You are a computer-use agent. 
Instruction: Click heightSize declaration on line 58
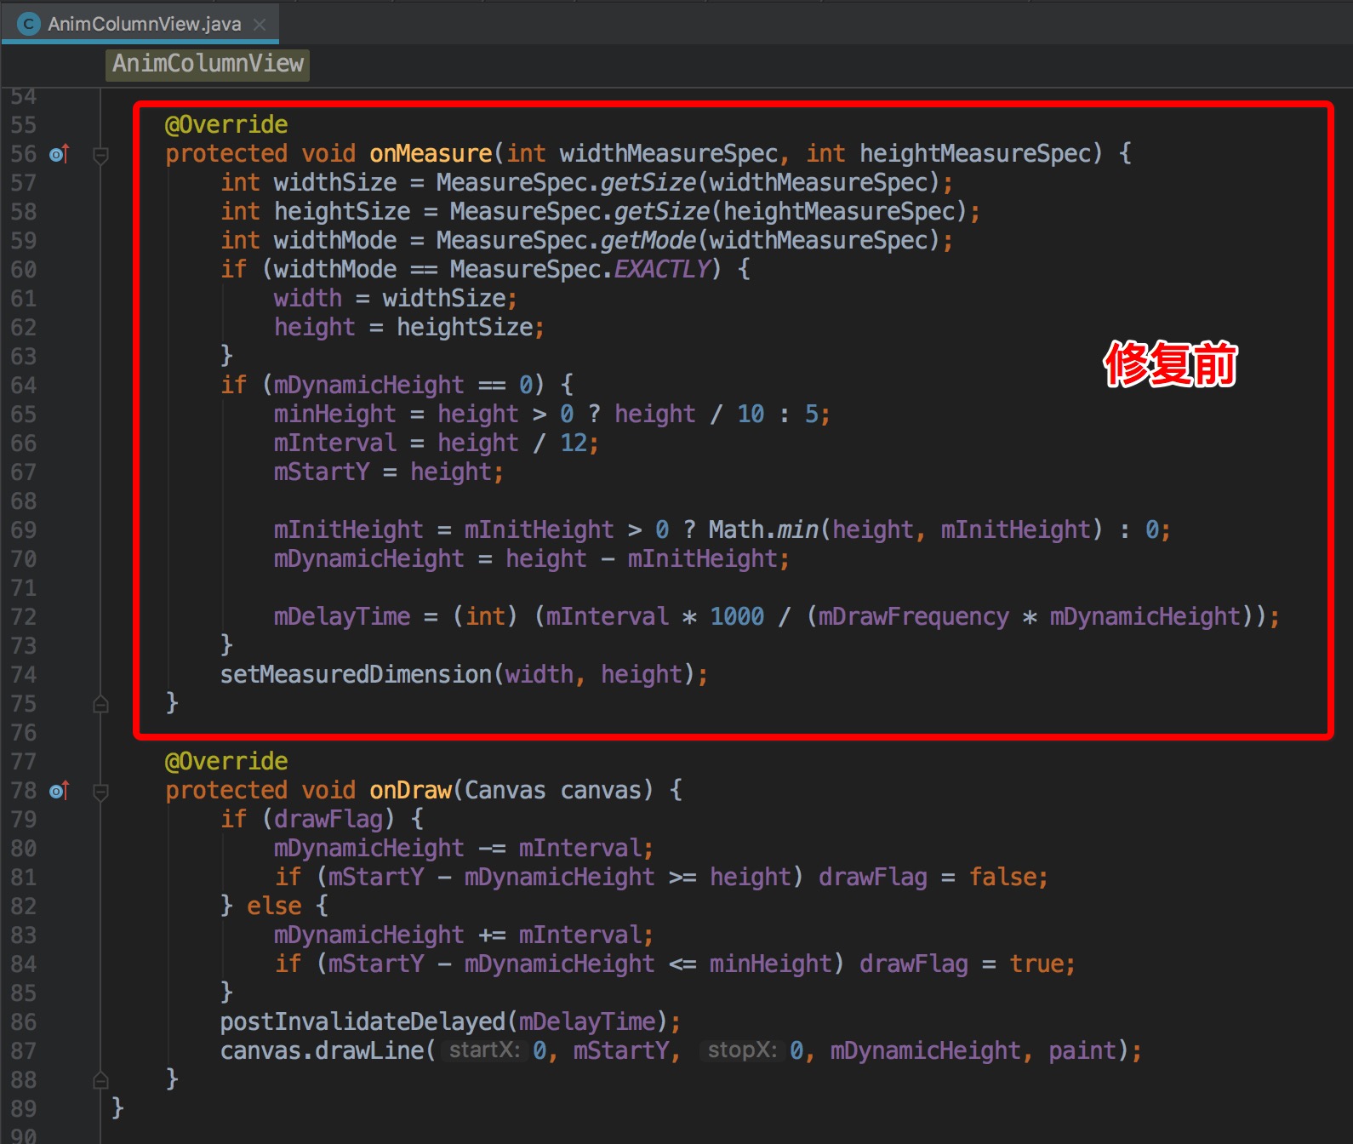tap(342, 212)
